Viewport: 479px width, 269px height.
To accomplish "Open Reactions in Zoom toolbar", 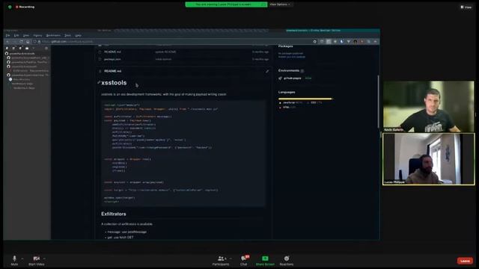I will [287, 261].
